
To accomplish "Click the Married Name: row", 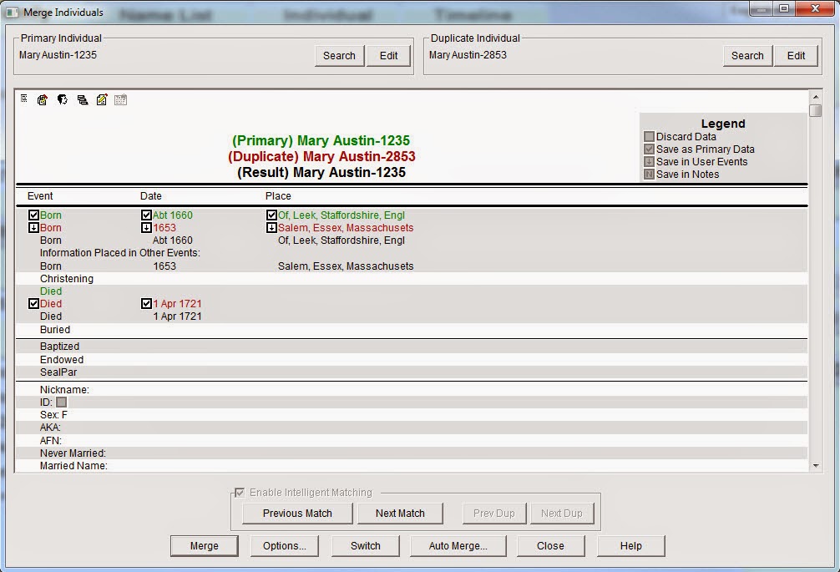I will 412,466.
